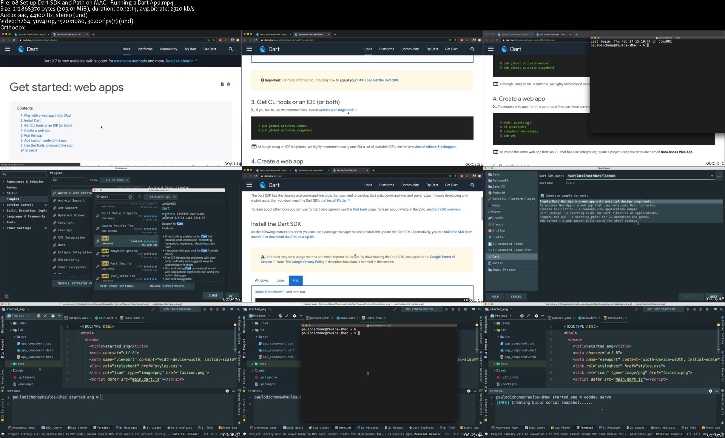Expand the Dart SDK path dropdown arrow
725x438 pixels.
tap(712, 176)
